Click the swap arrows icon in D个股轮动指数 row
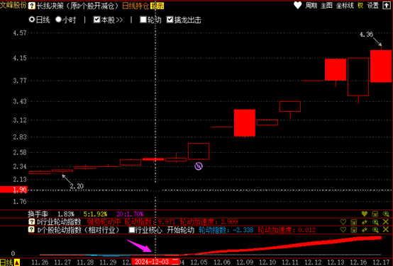Viewport: 393px width, 266px height. 365,230
